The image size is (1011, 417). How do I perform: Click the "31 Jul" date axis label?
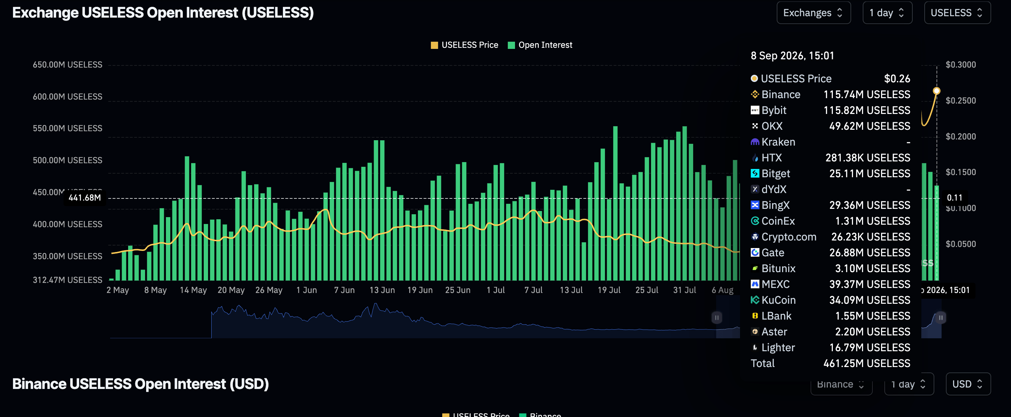click(685, 290)
